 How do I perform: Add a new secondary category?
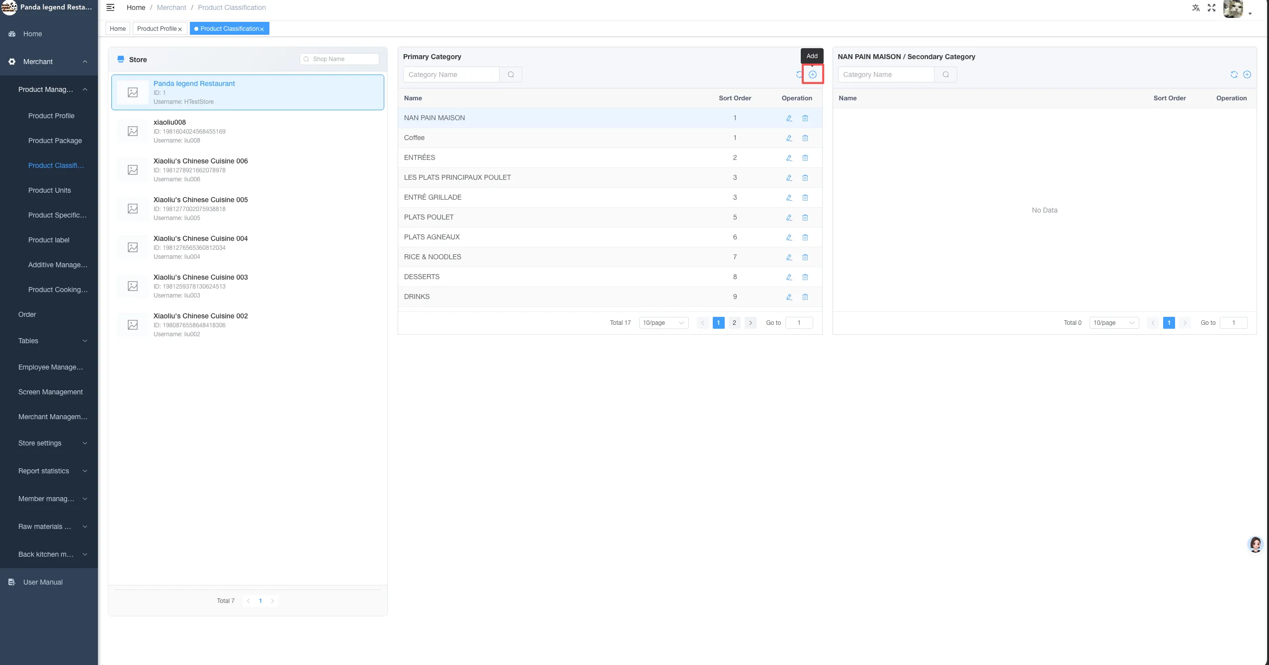(1247, 74)
